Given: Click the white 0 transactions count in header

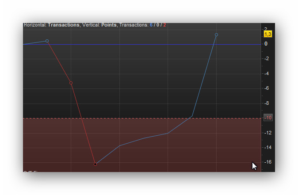Looking at the screenshot, I should pyautogui.click(x=158, y=25).
